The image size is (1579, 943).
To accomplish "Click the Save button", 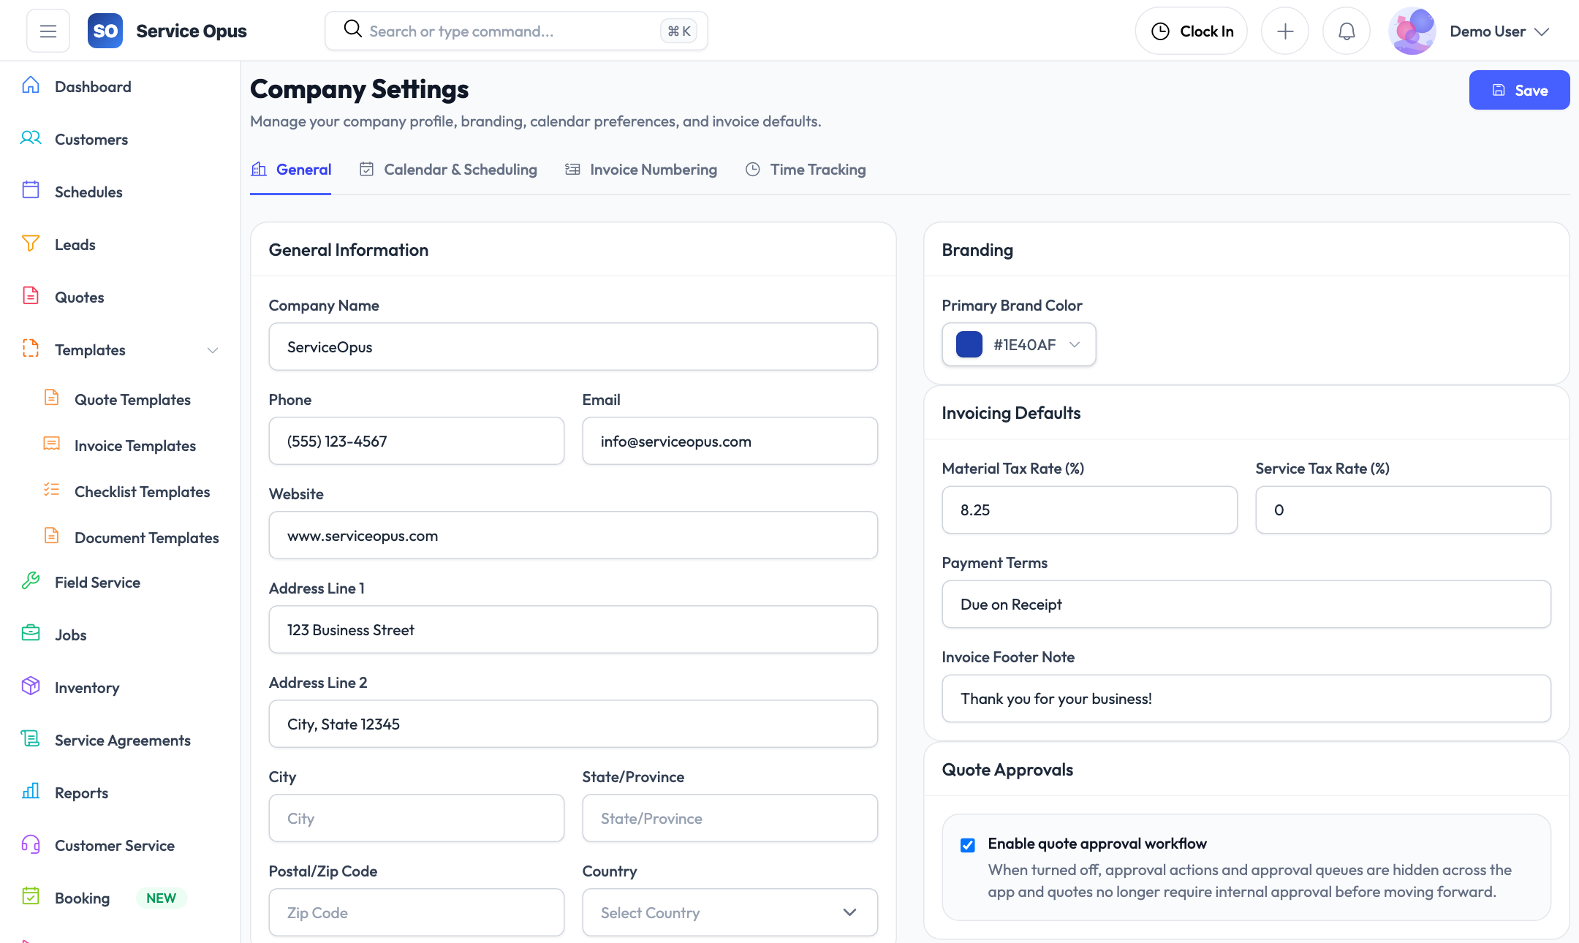I will click(x=1518, y=89).
